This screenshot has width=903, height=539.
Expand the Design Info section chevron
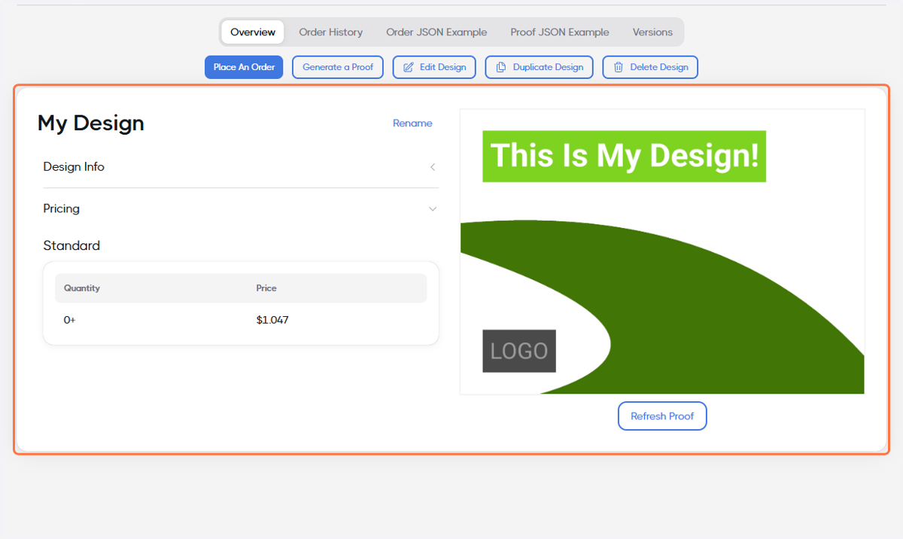[x=433, y=167]
